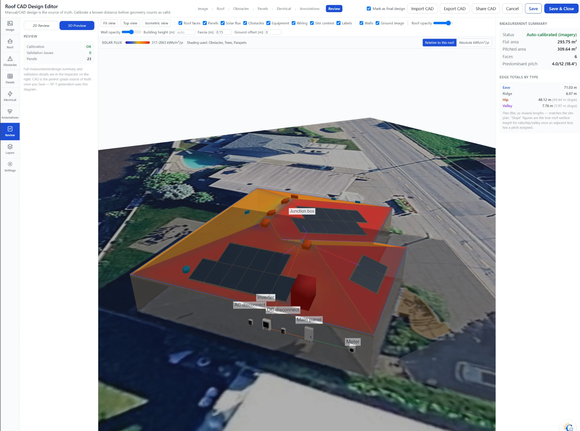This screenshot has height=431, width=580.
Task: Go to the Image step in breadcrumb
Action: [203, 9]
